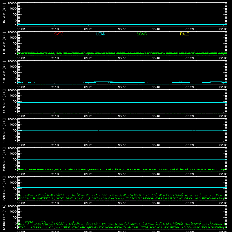Screen dimensions: 232x232
Task: Click 05:10 tick under the 245 MHz panel
Action: point(55,29)
